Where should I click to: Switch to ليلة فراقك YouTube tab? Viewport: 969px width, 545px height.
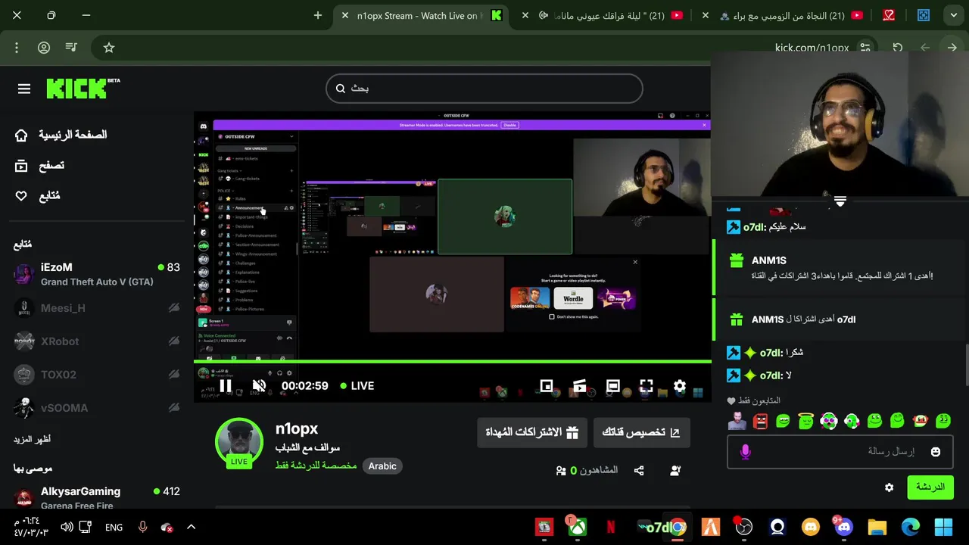[x=611, y=16]
